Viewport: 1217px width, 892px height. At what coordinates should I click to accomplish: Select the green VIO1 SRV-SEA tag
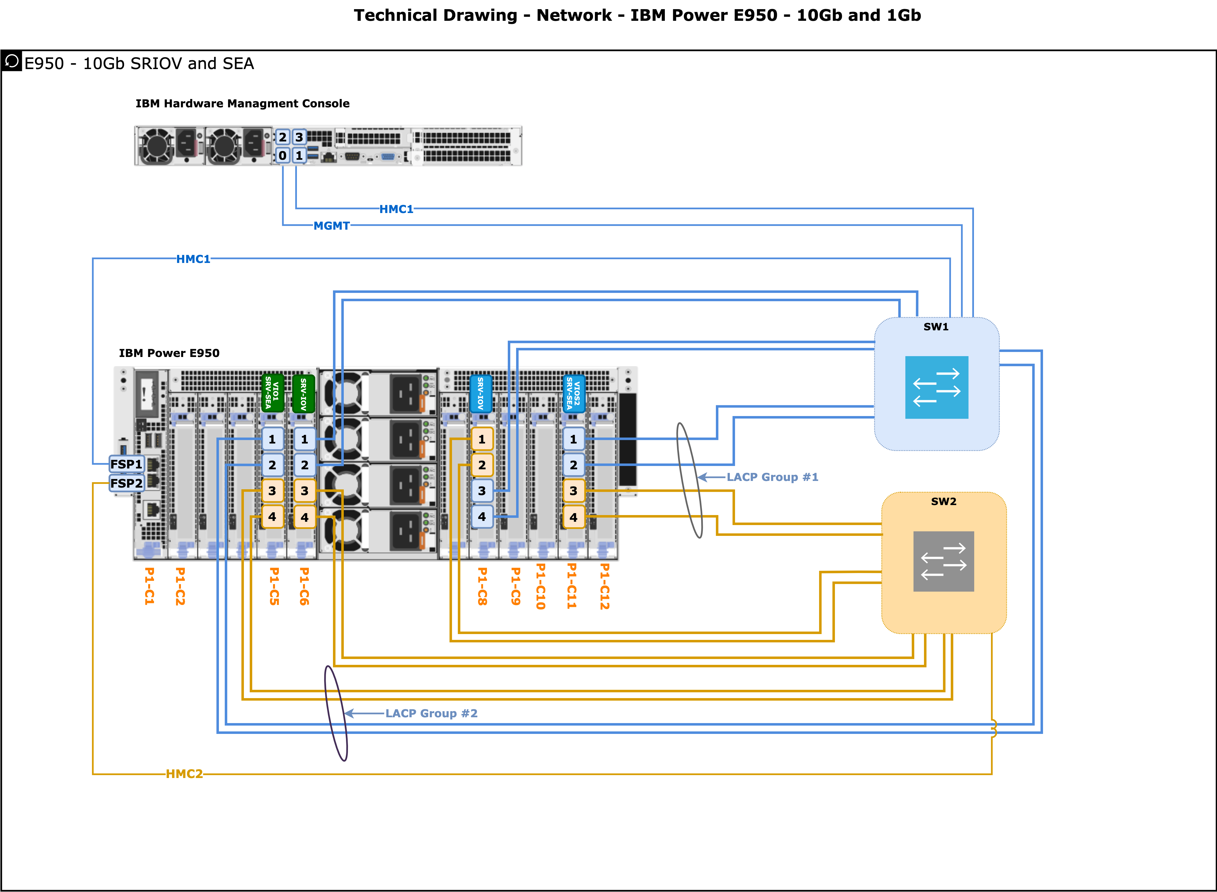(272, 392)
